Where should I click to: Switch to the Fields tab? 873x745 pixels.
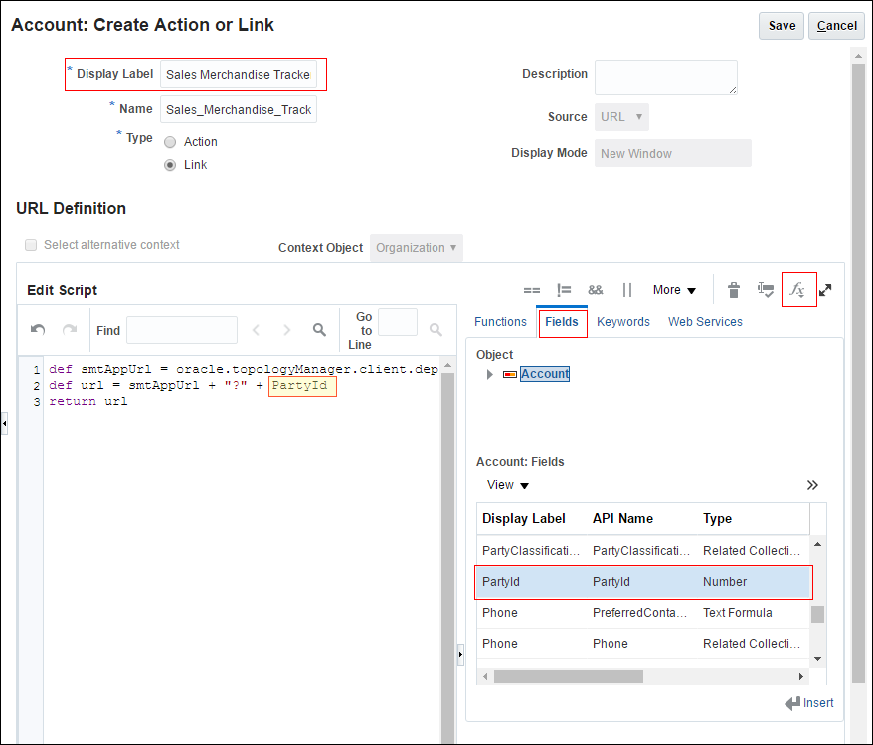click(561, 322)
